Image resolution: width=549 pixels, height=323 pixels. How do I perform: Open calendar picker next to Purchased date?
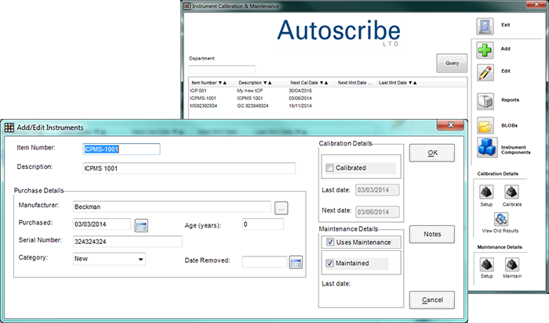tap(141, 225)
